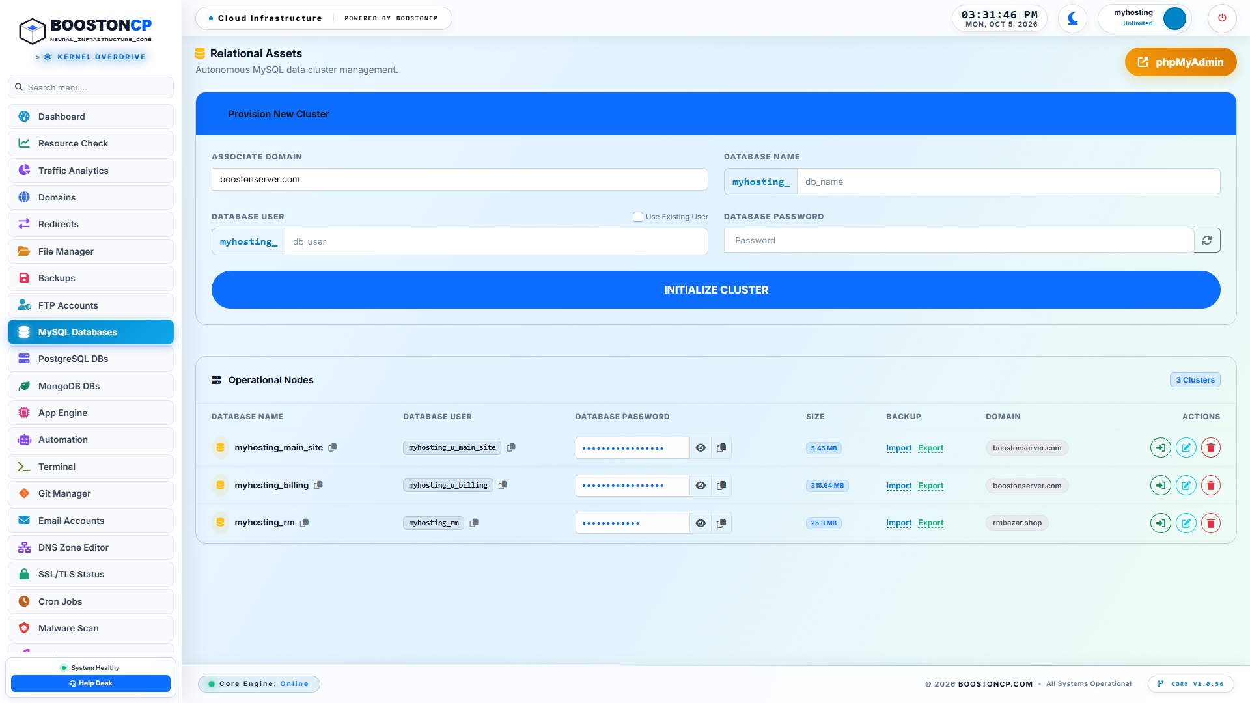The image size is (1250, 703).
Task: Copy database name myhosting_rm
Action: pos(305,523)
